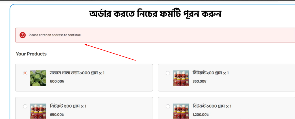This screenshot has width=295, height=119.
Task: Click the 'Your Products' section heading
Action: (31, 54)
